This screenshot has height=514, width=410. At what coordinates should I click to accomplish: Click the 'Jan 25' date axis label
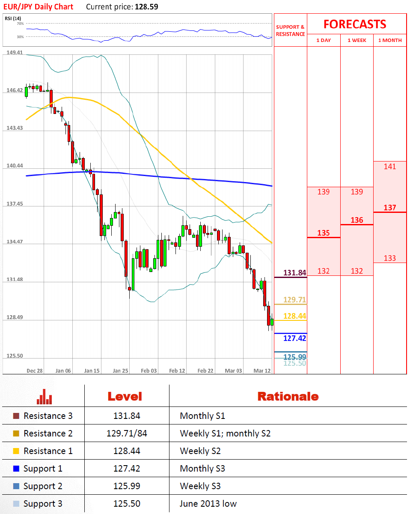pyautogui.click(x=120, y=371)
